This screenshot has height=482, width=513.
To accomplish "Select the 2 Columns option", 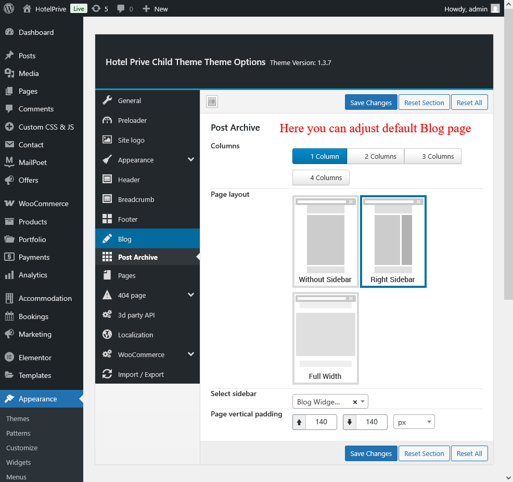I will 376,156.
